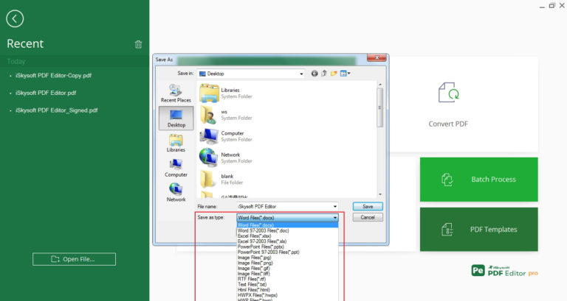Select the Libraries System Folder item
Image resolution: width=567 pixels, height=301 pixels.
tap(226, 93)
